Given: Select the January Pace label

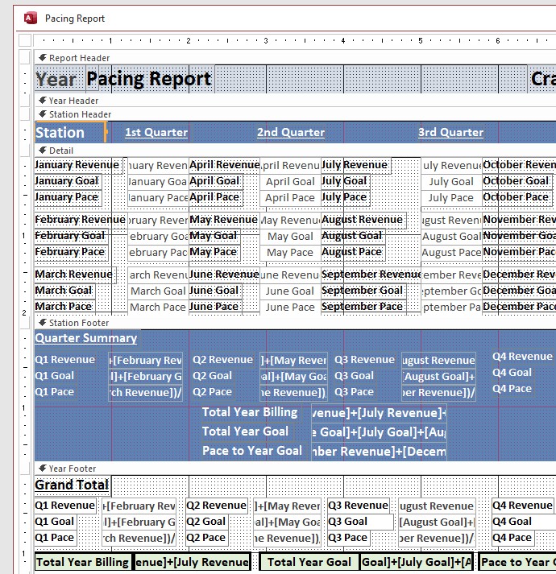Looking at the screenshot, I should coord(68,197).
